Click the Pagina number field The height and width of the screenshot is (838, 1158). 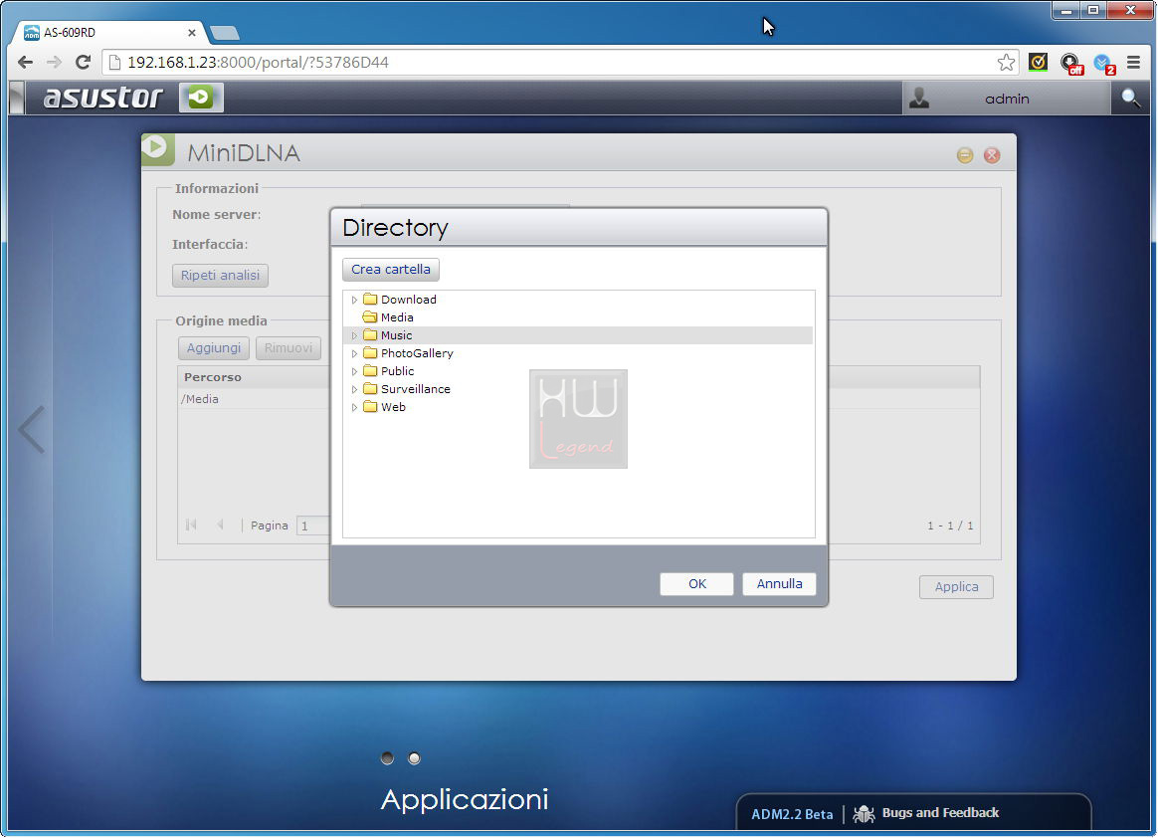(x=313, y=525)
